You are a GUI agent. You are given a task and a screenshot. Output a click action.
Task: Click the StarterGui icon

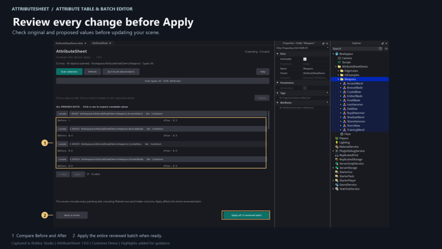pos(337,172)
